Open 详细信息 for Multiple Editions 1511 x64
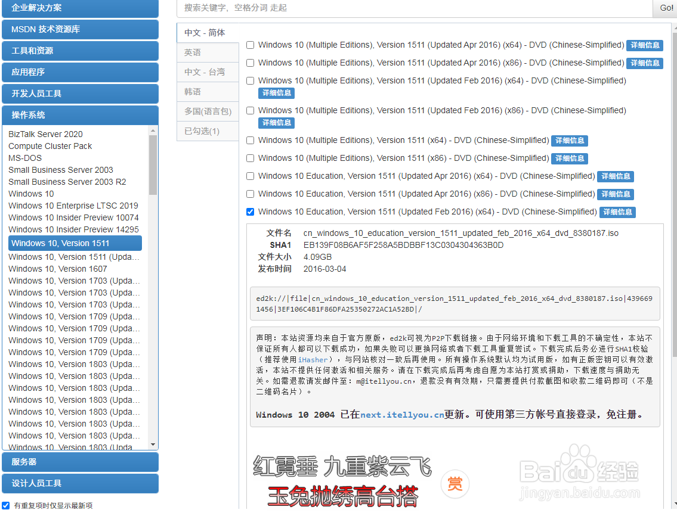Screen dimensions: 677x516 570,141
